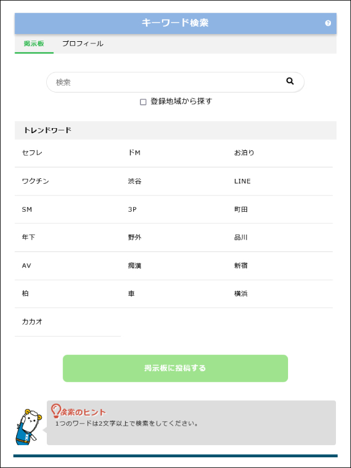
Task: Enable the 登録地域から探す checkbox
Action: 143,102
